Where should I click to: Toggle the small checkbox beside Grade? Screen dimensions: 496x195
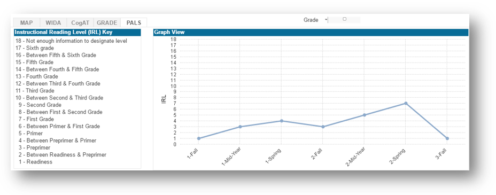pos(345,19)
